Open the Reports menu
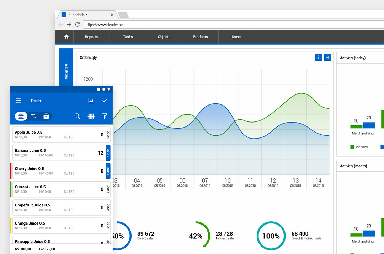The height and width of the screenshot is (254, 384). click(91, 37)
